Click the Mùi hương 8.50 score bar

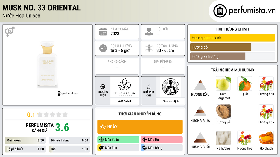[25, 140]
